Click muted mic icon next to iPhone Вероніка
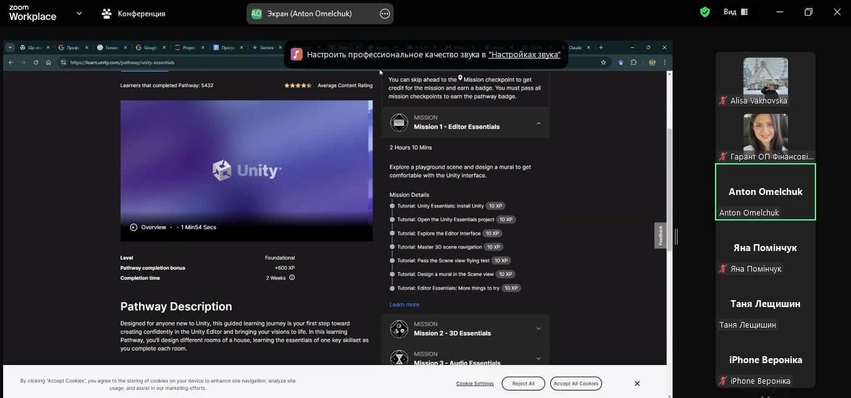The width and height of the screenshot is (851, 398). coord(724,381)
